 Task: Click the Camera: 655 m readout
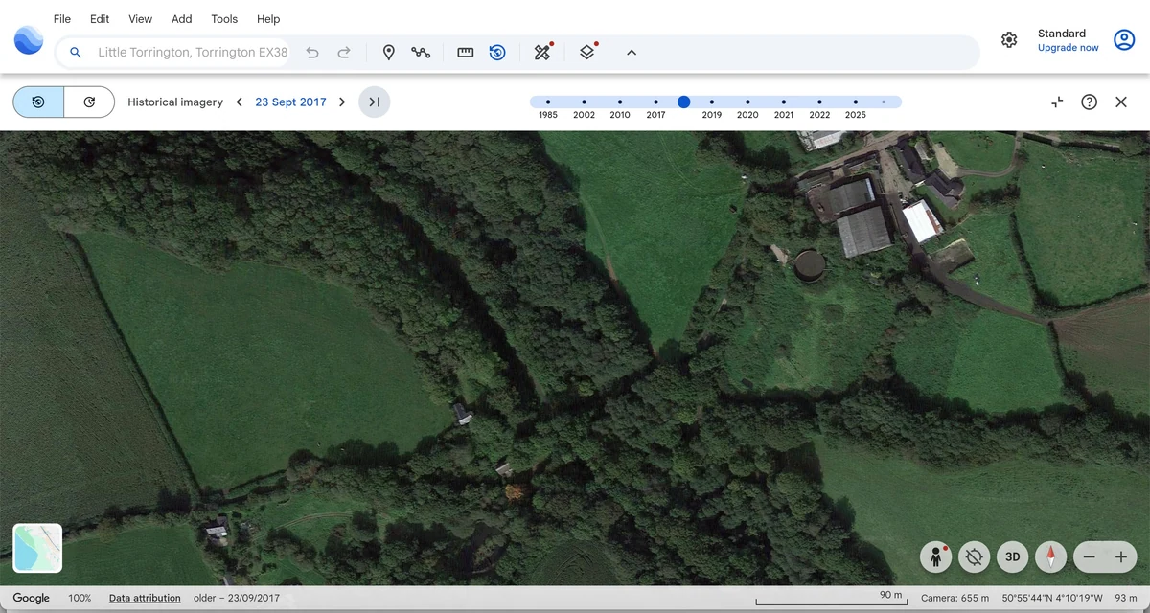954,598
